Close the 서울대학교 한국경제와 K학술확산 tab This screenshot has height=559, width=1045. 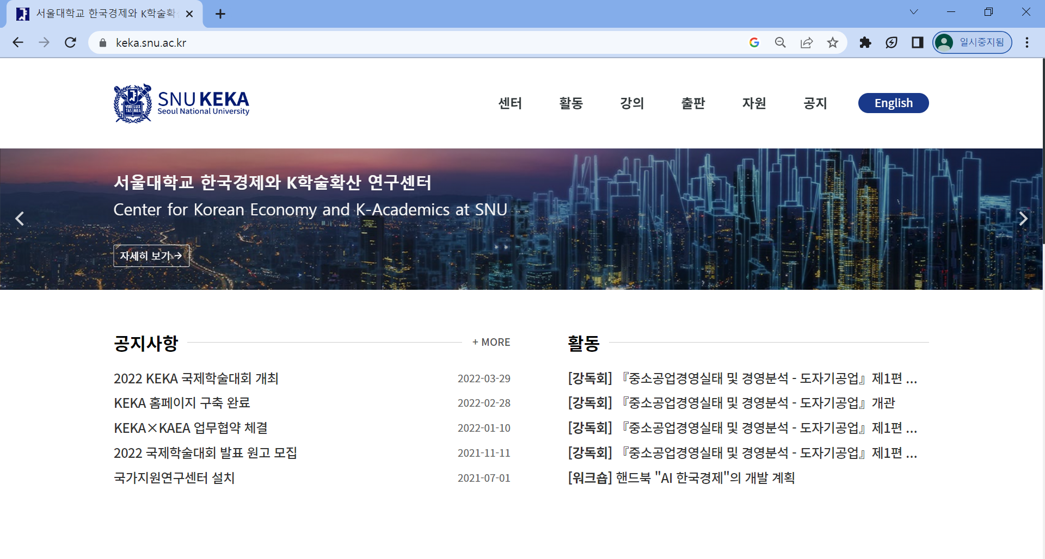coord(189,14)
